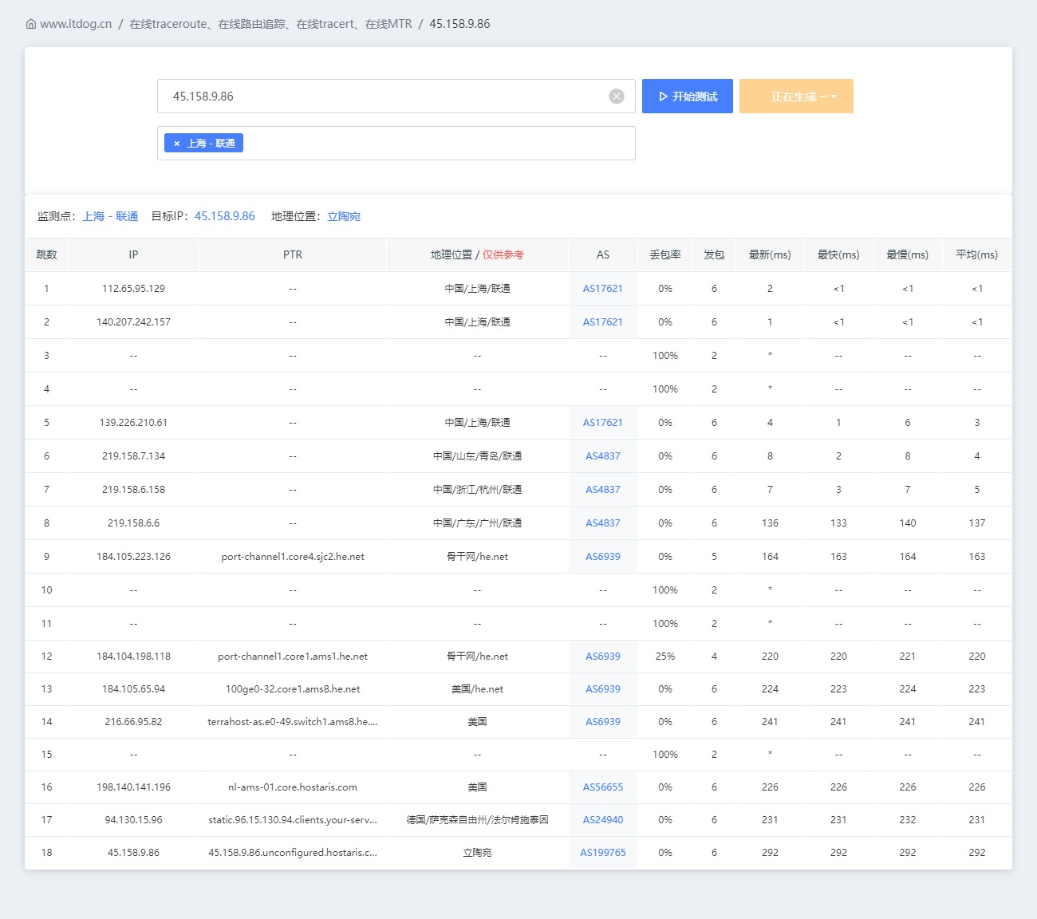
Task: Open the 在线traceroute breadcrumb link
Action: (270, 24)
